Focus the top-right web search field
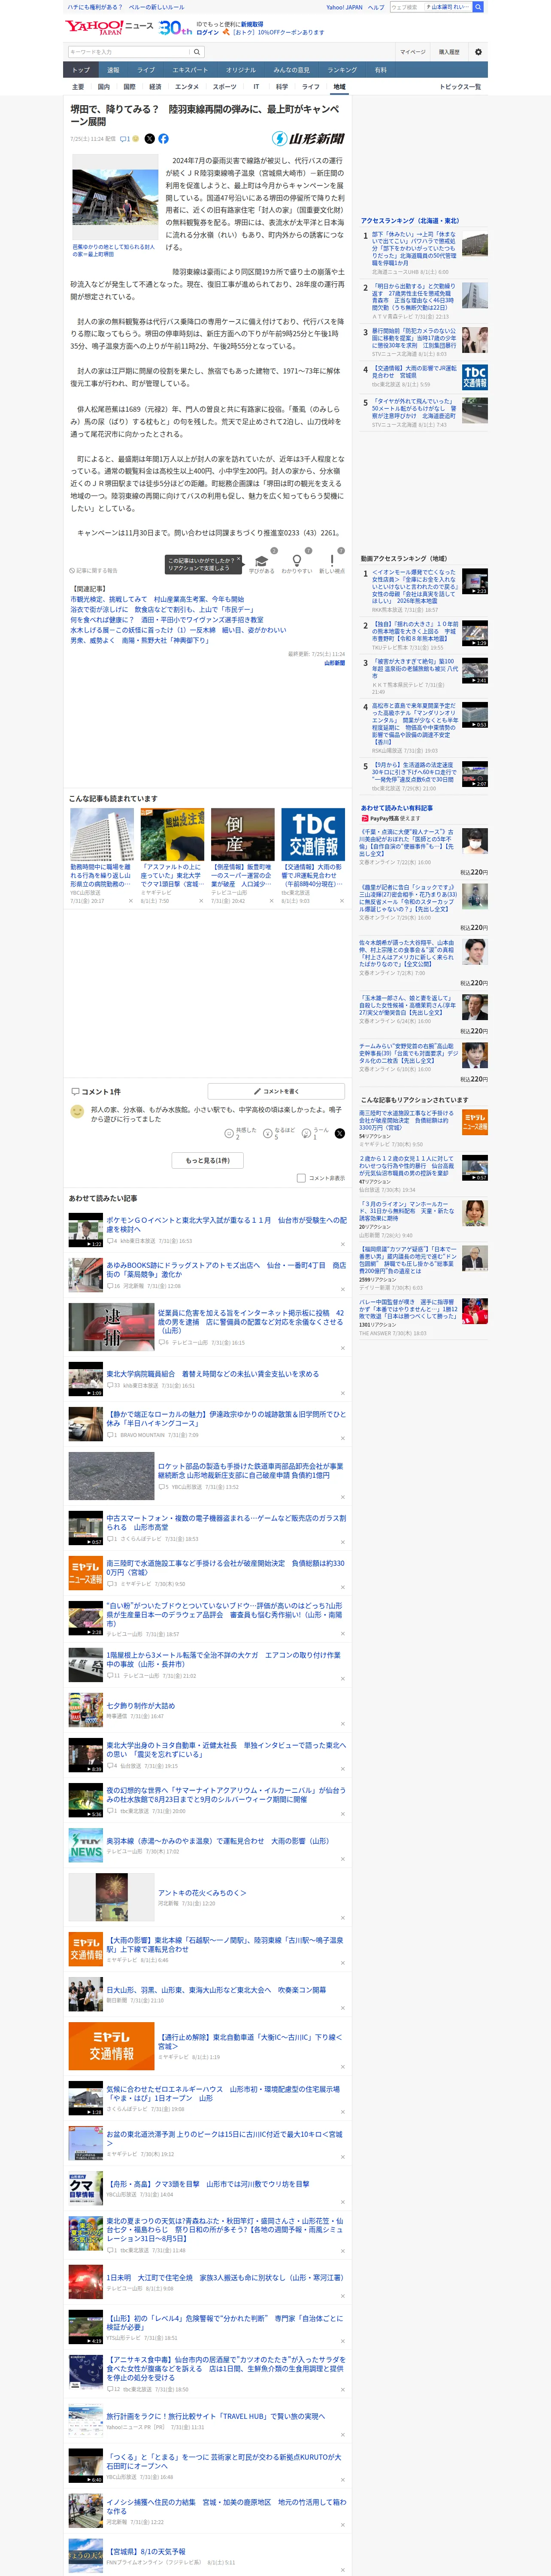The height and width of the screenshot is (2576, 551). tap(407, 7)
